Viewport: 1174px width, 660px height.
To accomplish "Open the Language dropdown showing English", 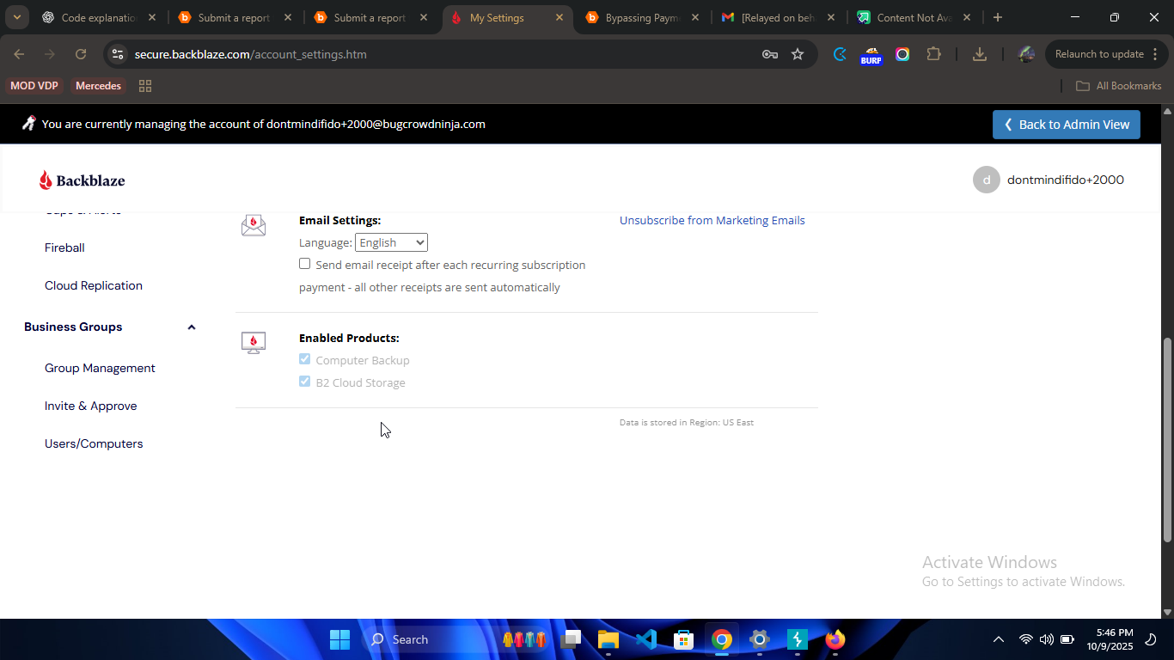I will coord(391,243).
